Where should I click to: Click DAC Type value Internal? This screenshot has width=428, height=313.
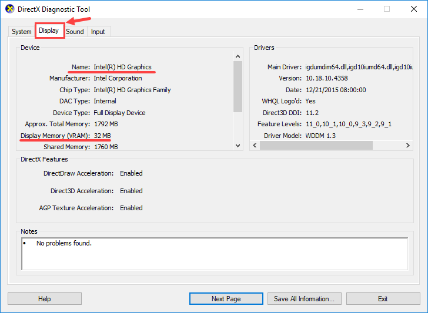point(105,101)
